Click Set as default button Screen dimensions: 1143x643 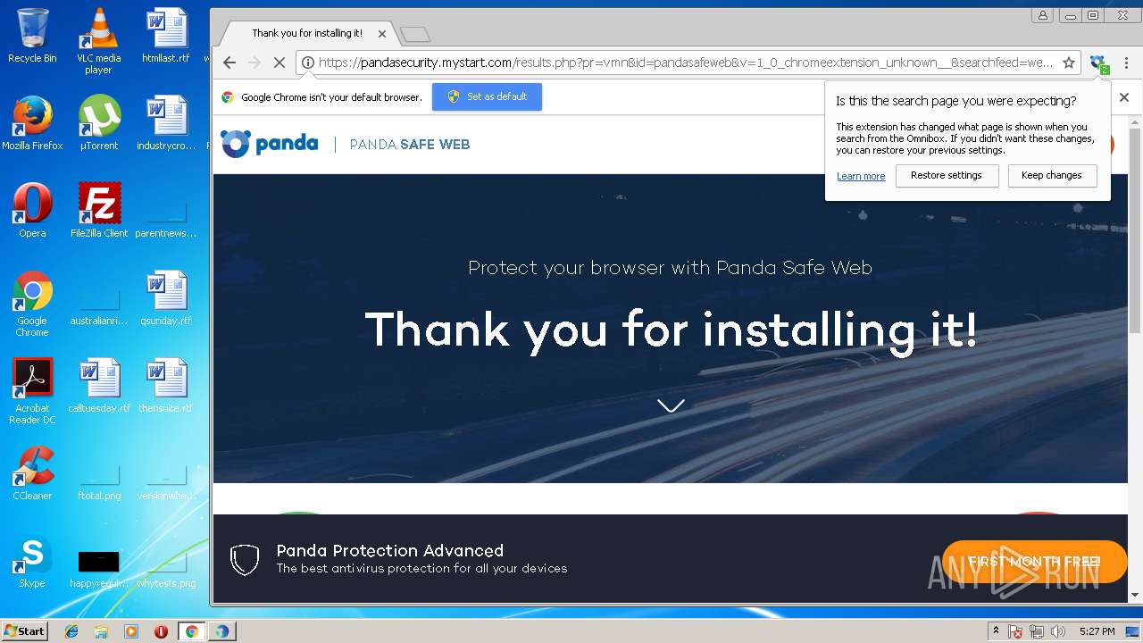[487, 96]
